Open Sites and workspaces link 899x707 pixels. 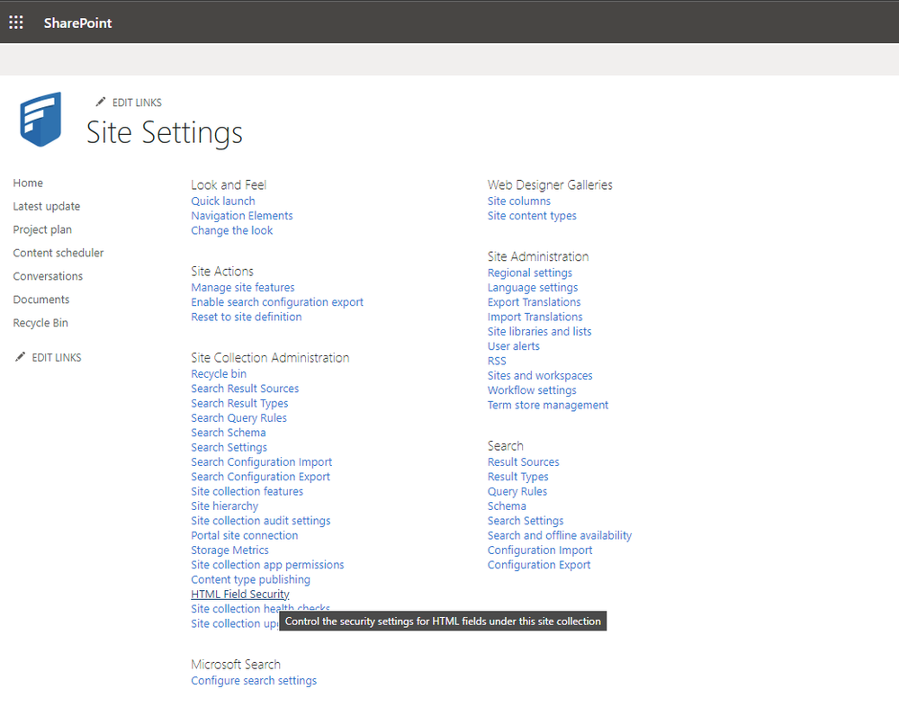point(540,375)
